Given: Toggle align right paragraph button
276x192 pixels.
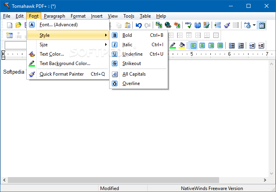Looking at the screenshot, I should point(211,45).
